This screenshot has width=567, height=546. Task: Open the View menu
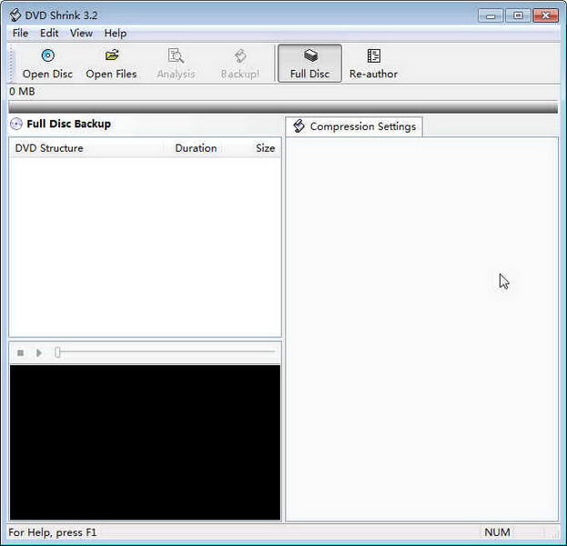point(81,34)
